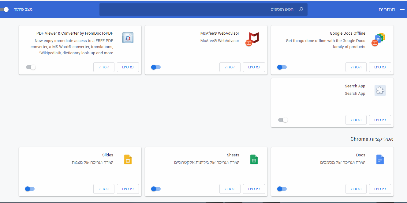Click the Sheets app icon
The image size is (407, 203).
coord(254,159)
